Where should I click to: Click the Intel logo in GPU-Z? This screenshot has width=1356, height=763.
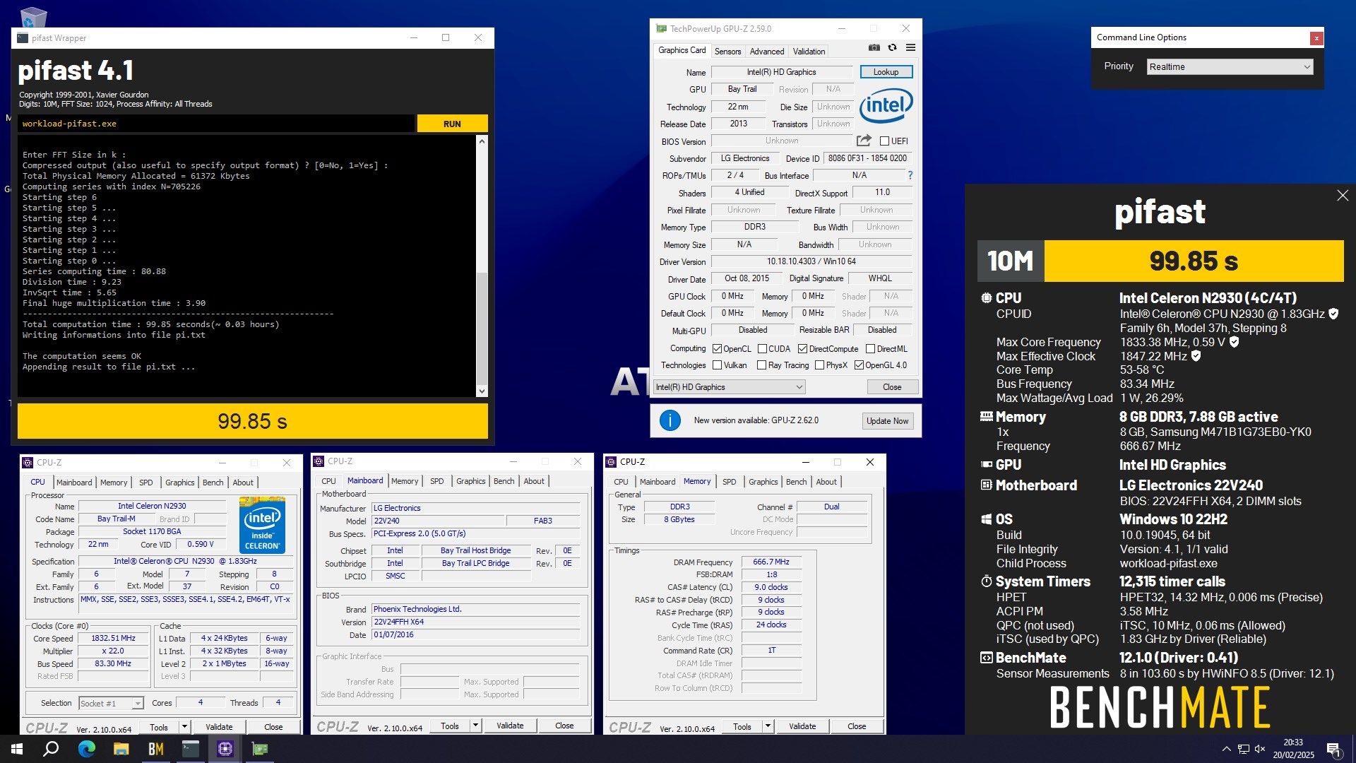[x=886, y=106]
